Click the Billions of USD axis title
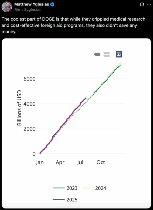The image size is (153, 210). pyautogui.click(x=19, y=108)
